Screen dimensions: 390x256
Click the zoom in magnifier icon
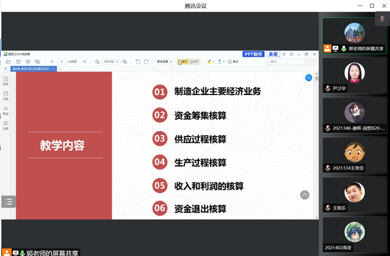[x=125, y=62]
